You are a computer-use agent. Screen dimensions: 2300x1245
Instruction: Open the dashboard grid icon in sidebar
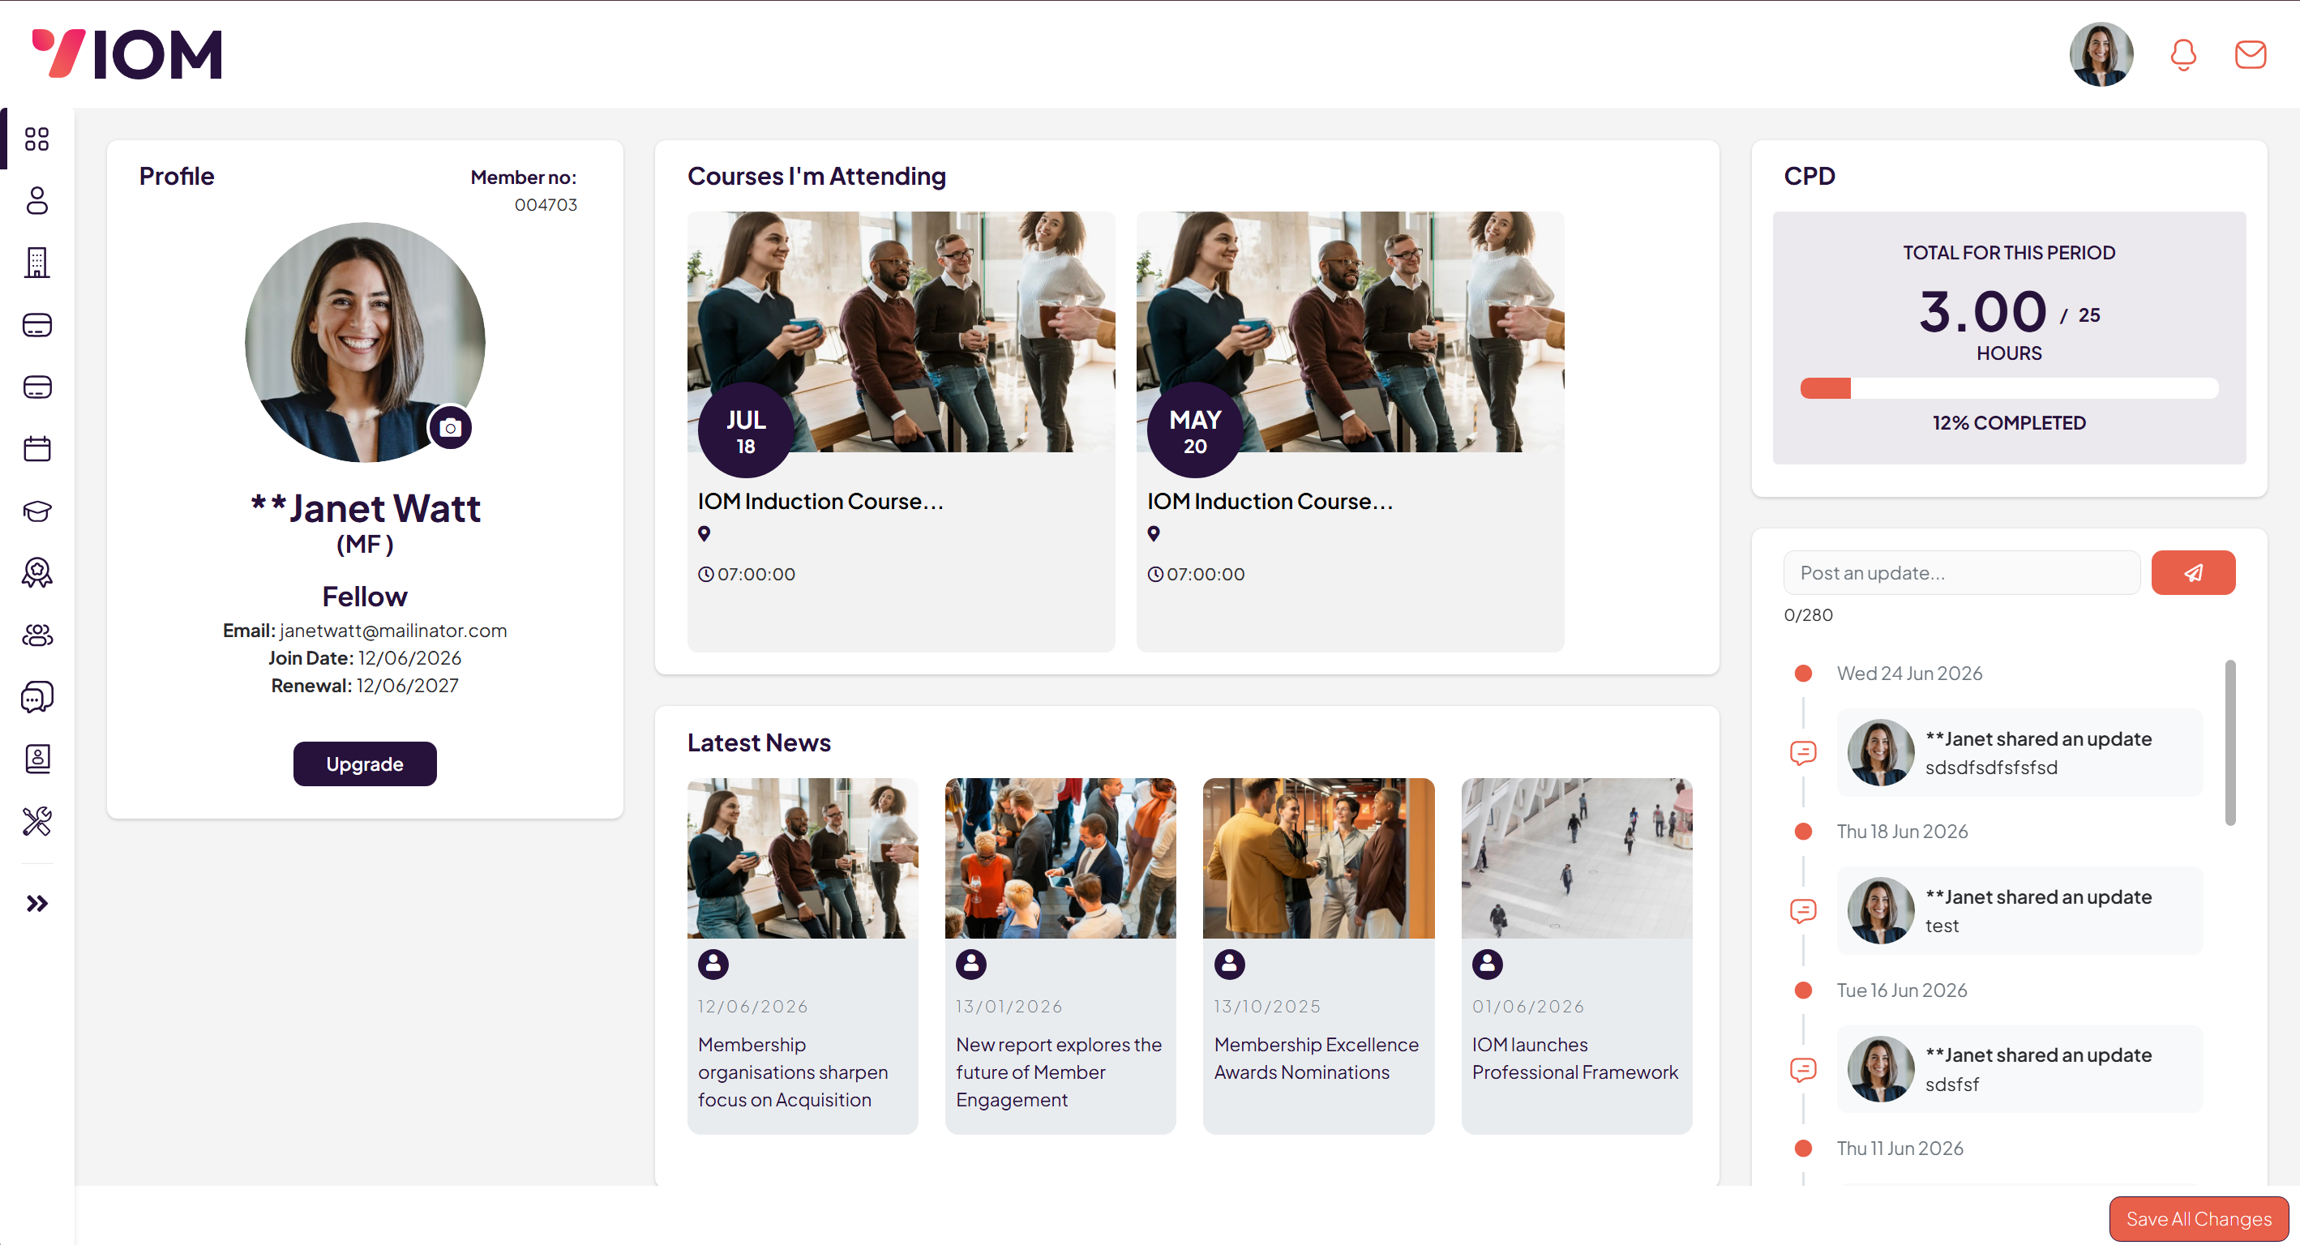point(36,139)
